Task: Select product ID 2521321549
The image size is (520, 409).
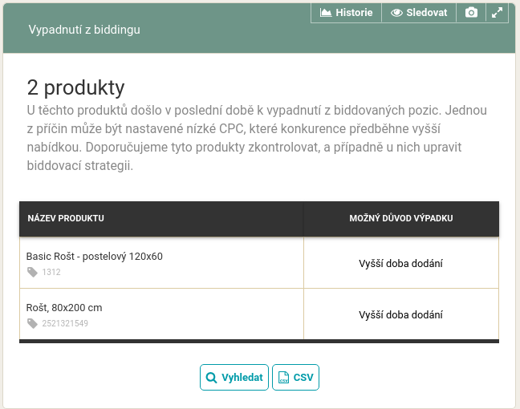Action: [65, 323]
